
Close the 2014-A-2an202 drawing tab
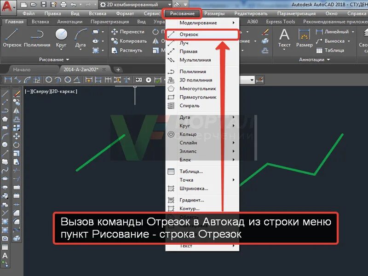(104, 69)
